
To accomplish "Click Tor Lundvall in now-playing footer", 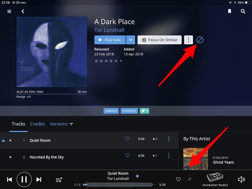I will pyautogui.click(x=118, y=178).
